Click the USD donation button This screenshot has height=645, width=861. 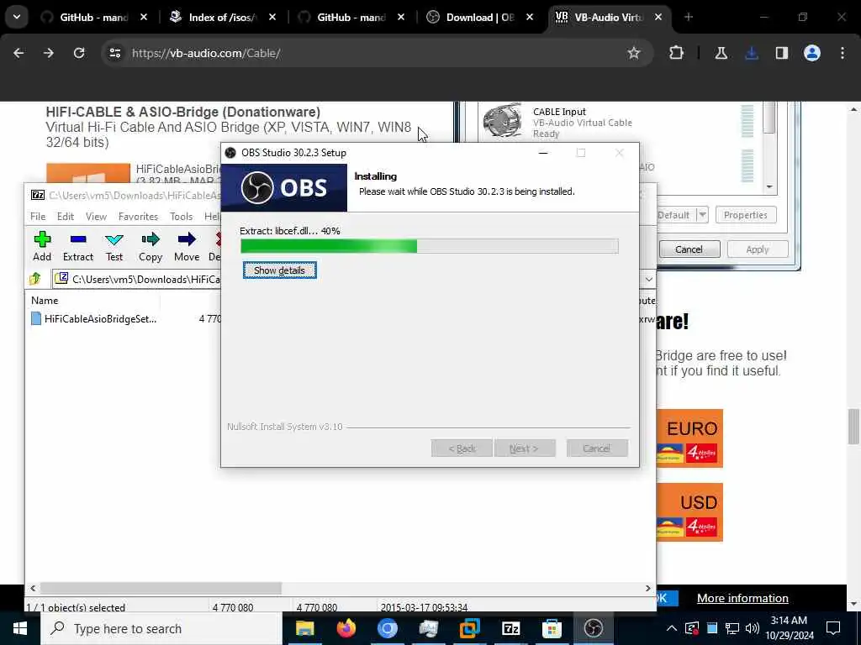(x=689, y=512)
